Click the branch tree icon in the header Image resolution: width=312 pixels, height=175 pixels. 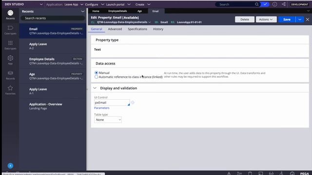pyautogui.click(x=284, y=4)
